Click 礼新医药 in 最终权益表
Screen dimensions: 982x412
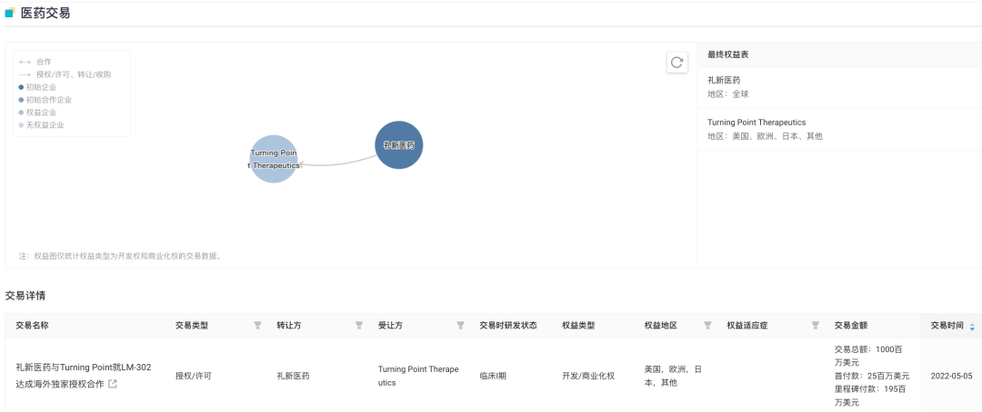pyautogui.click(x=725, y=80)
